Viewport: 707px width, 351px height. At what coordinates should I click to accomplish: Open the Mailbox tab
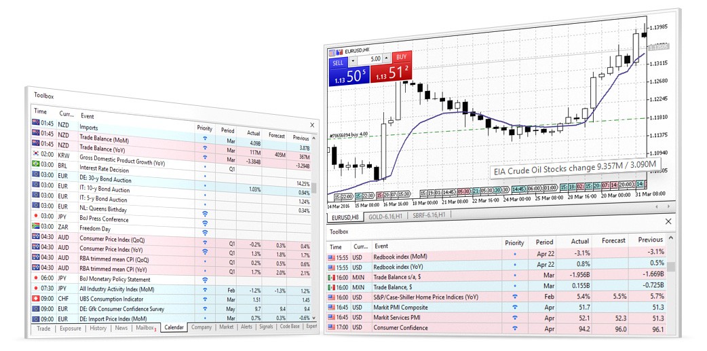pos(143,329)
